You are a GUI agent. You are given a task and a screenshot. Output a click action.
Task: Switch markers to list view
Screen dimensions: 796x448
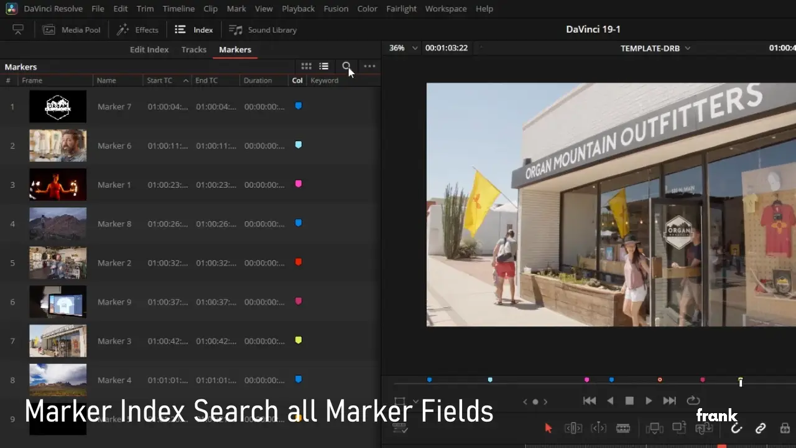324,67
